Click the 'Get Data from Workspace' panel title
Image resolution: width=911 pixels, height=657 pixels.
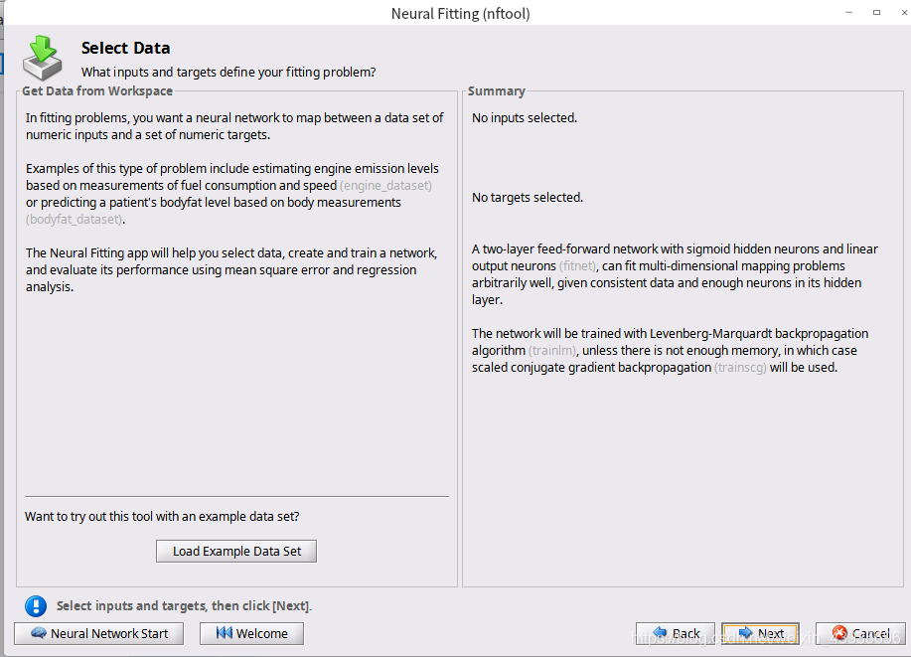(97, 91)
